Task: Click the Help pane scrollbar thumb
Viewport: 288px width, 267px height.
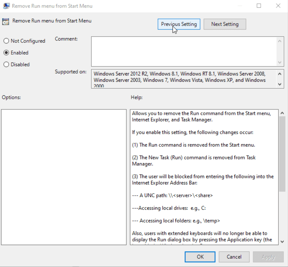Action: pos(282,154)
